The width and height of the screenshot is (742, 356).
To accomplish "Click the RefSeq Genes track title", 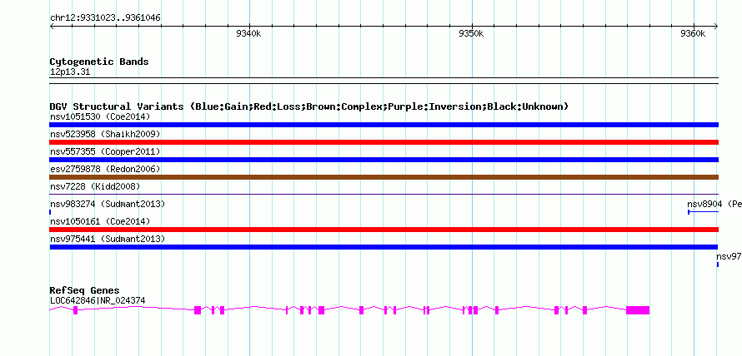I will pos(85,290).
